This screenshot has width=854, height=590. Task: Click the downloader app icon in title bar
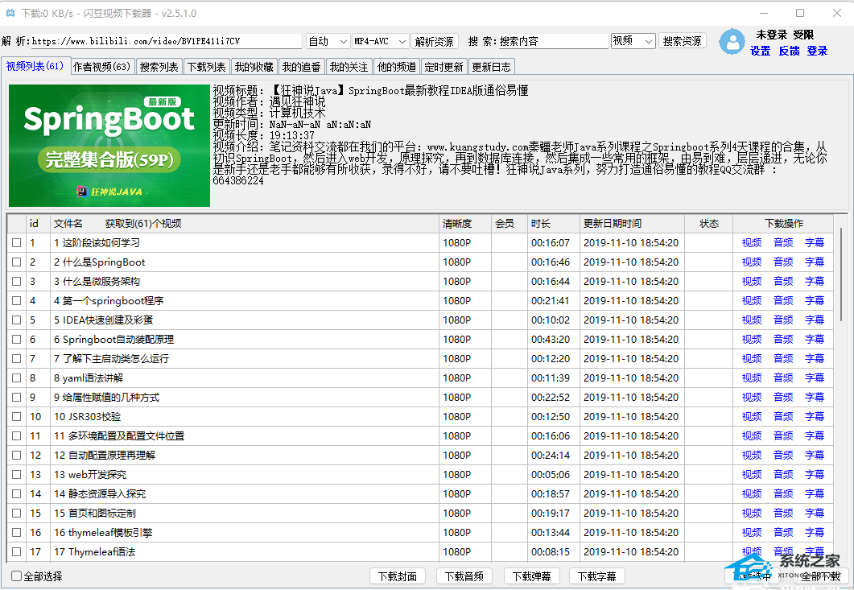pos(11,13)
